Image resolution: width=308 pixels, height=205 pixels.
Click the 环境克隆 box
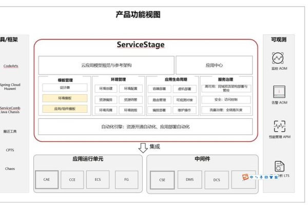coord(106,110)
